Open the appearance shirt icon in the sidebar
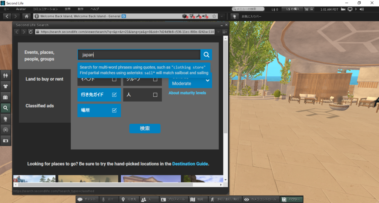 [5, 86]
